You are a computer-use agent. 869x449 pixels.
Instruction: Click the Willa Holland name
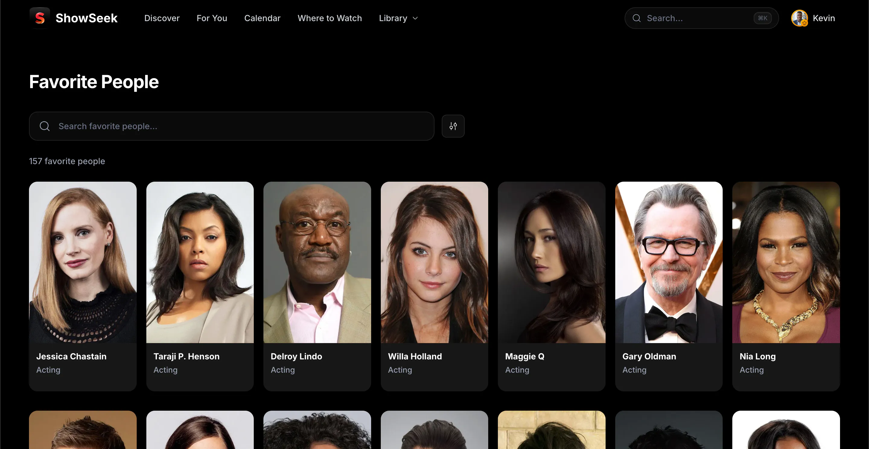415,356
